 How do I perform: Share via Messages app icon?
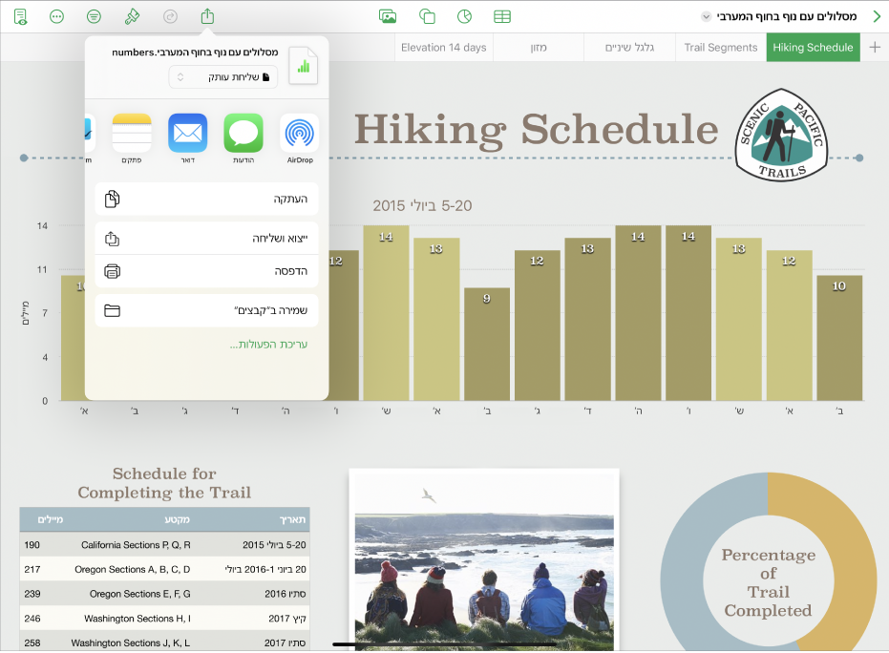[243, 134]
